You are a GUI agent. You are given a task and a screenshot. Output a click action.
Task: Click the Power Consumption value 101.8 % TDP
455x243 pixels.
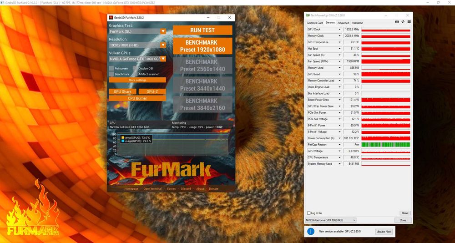coord(351,138)
